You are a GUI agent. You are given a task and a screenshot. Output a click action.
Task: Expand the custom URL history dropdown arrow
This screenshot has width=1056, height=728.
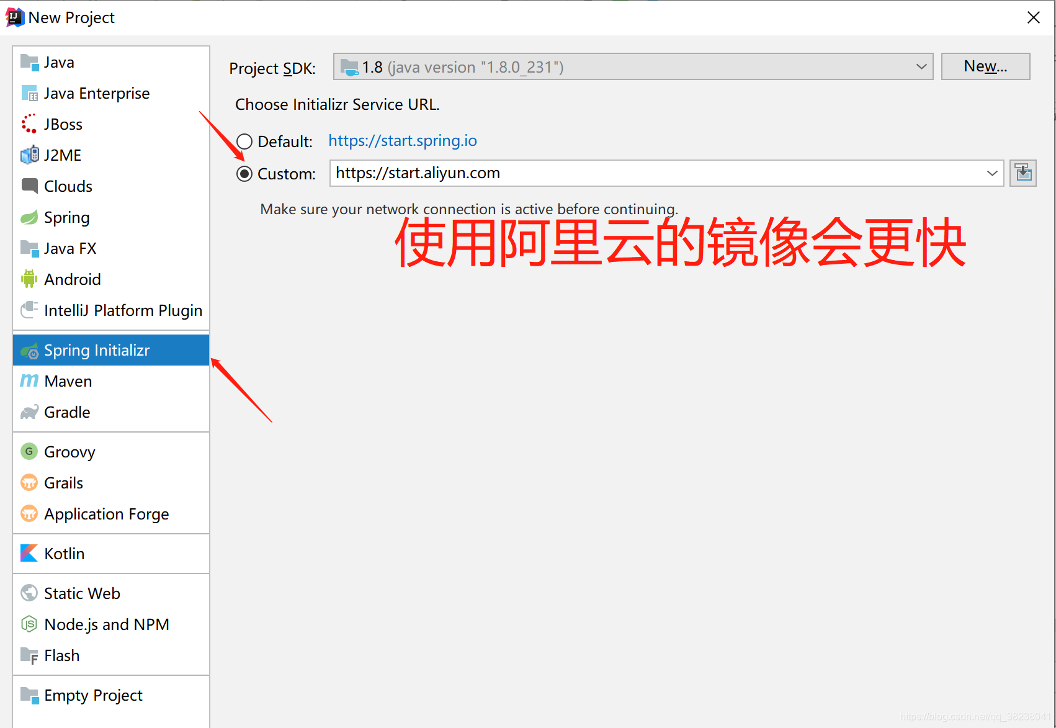point(992,173)
